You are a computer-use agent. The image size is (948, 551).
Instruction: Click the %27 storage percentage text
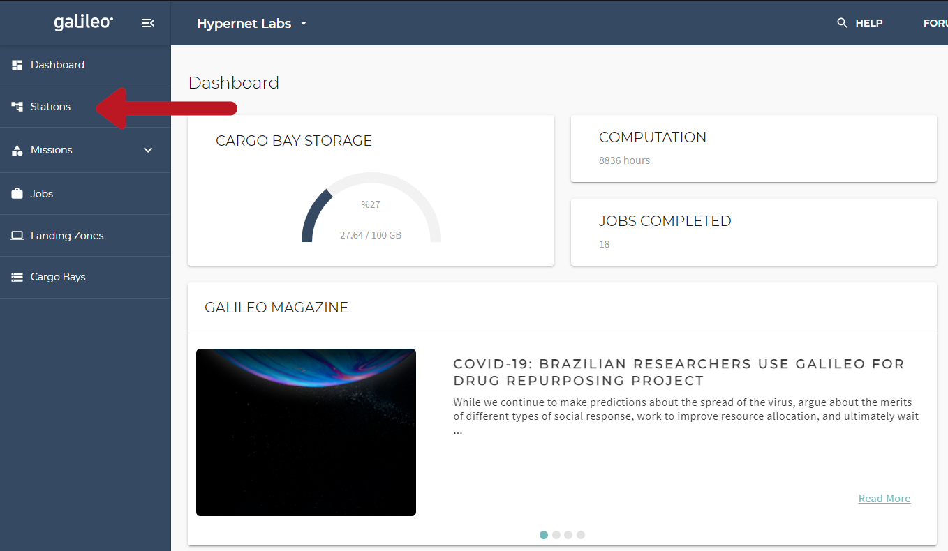tap(371, 204)
